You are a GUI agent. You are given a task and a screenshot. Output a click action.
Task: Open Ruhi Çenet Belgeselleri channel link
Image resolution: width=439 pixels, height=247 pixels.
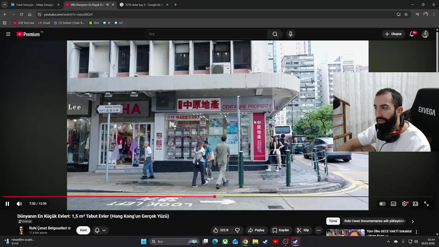(48, 228)
